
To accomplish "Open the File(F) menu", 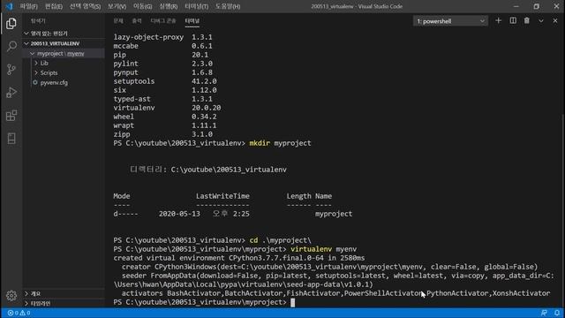I will tap(29, 6).
